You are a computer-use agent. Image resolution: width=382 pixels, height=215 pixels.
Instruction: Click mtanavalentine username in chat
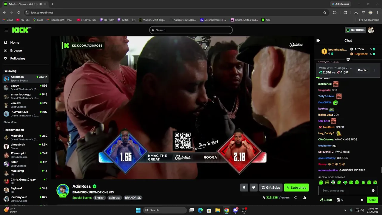tap(328, 170)
